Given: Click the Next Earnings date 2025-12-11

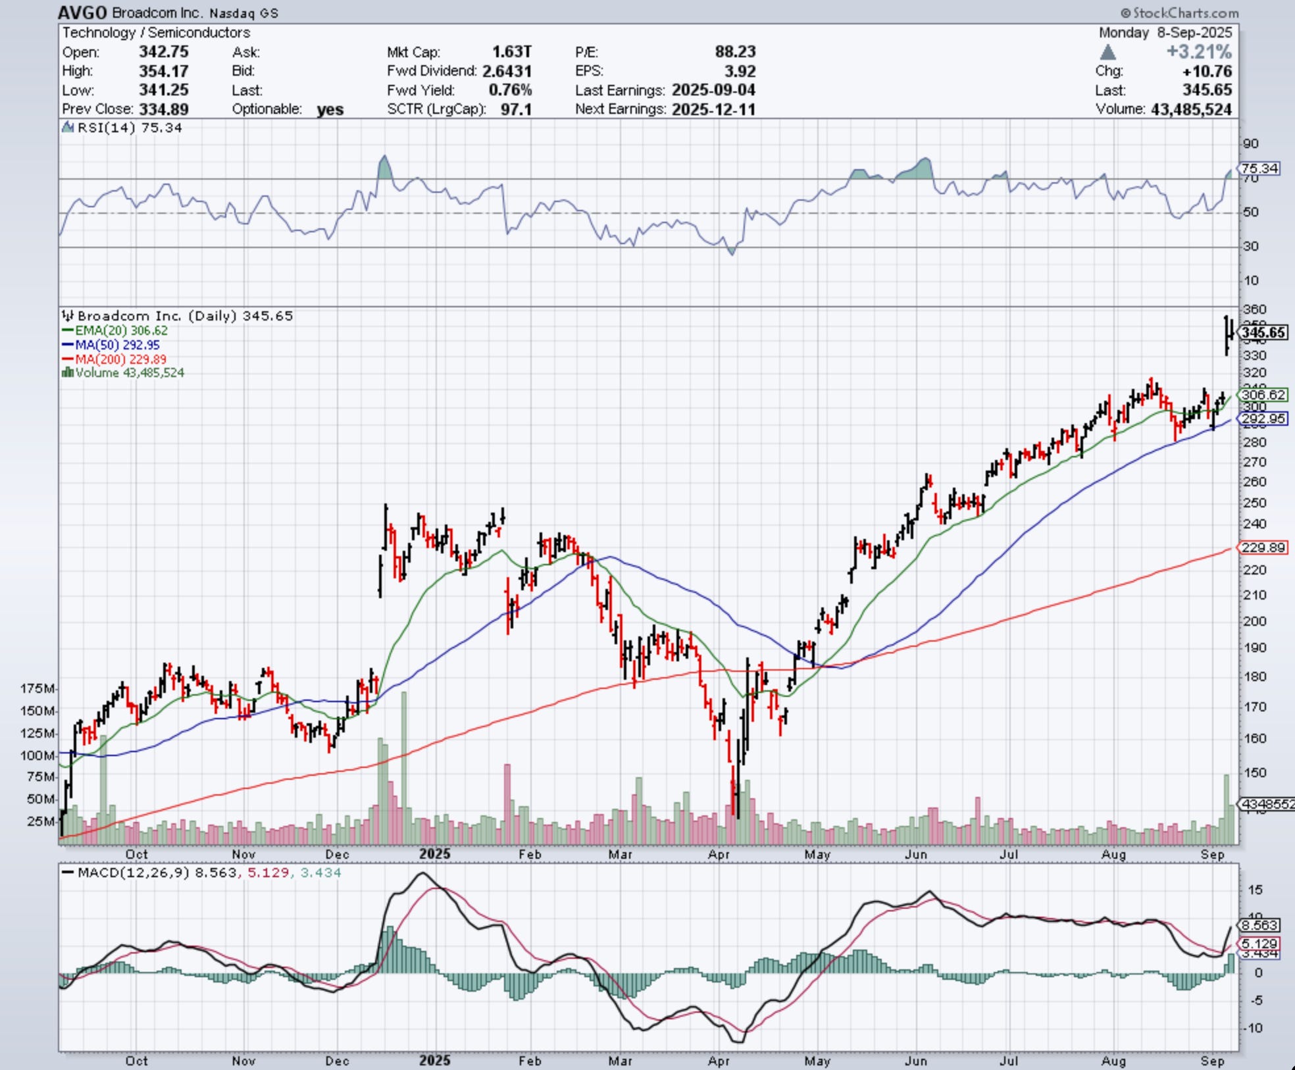Looking at the screenshot, I should point(713,109).
